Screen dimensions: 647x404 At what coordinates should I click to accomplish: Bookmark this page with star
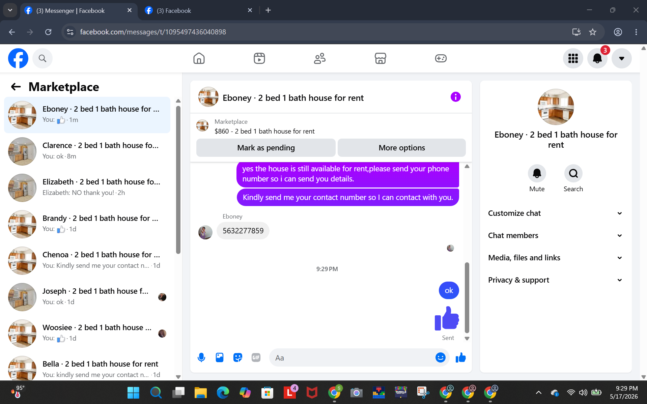593,32
